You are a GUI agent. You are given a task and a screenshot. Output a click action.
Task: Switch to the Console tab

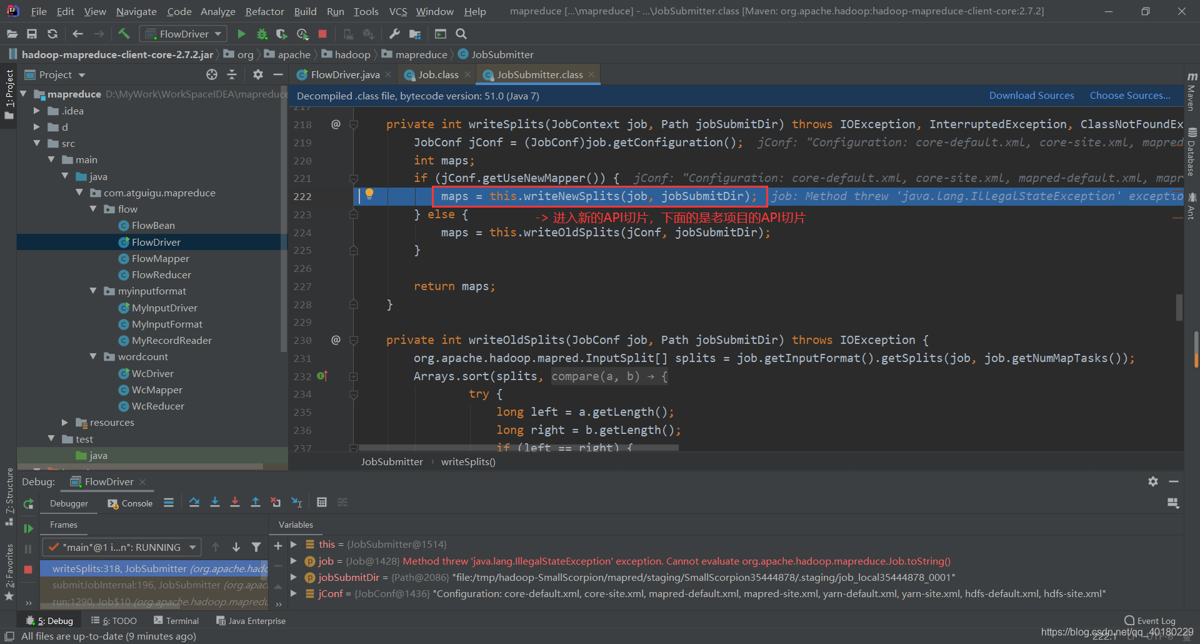point(130,503)
